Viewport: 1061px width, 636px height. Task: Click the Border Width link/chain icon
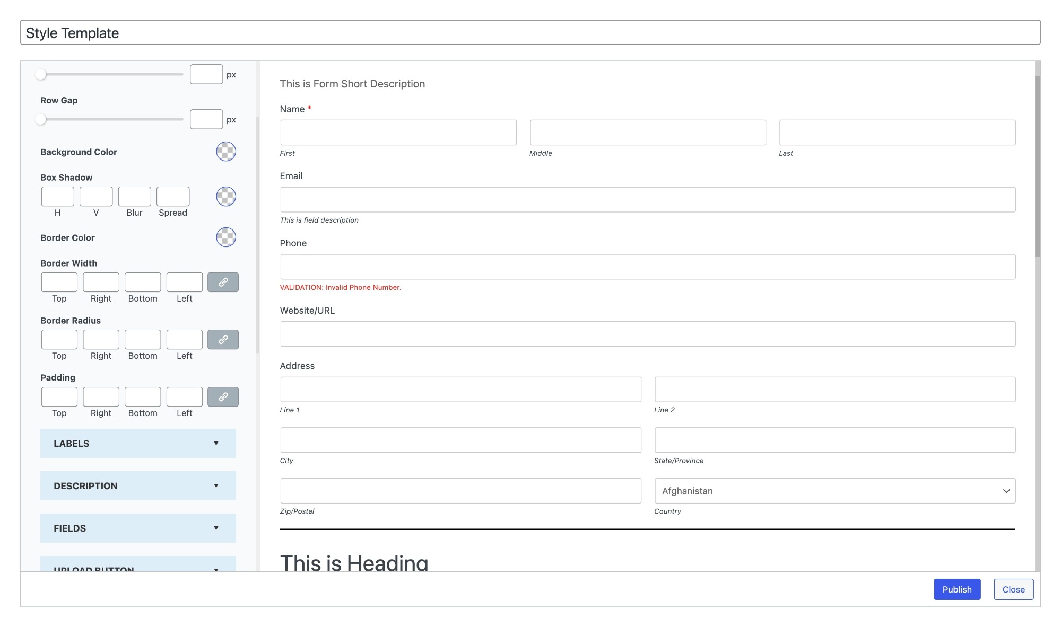(x=223, y=281)
